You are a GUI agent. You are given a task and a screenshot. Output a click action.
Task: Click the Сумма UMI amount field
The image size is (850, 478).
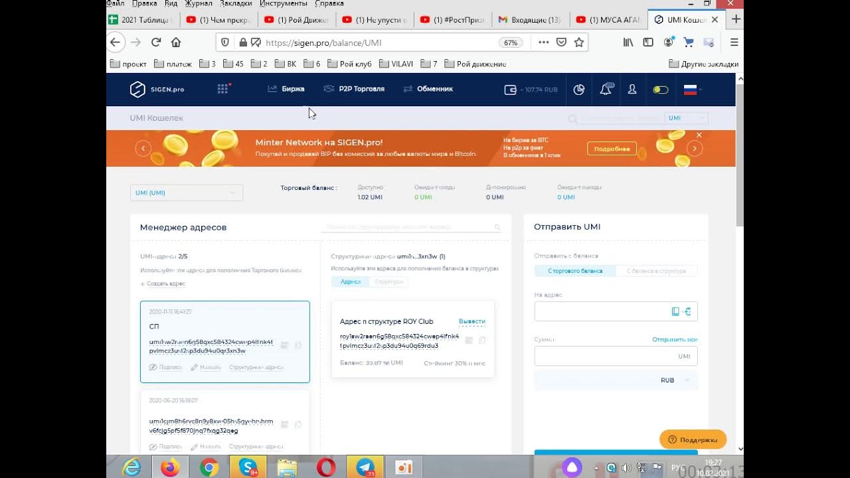pyautogui.click(x=616, y=356)
